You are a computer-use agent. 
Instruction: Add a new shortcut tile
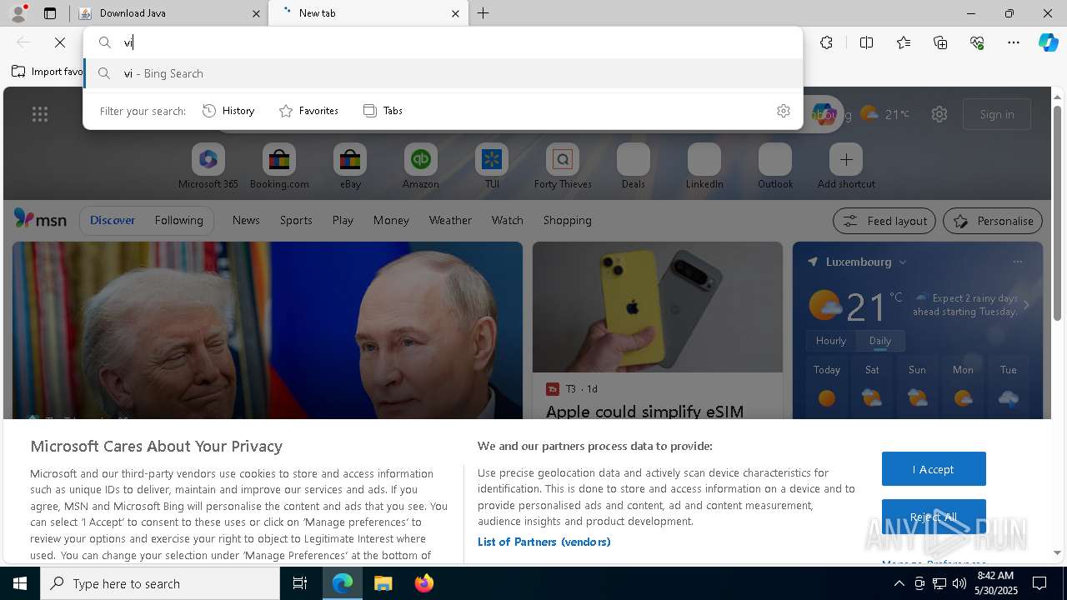(846, 167)
